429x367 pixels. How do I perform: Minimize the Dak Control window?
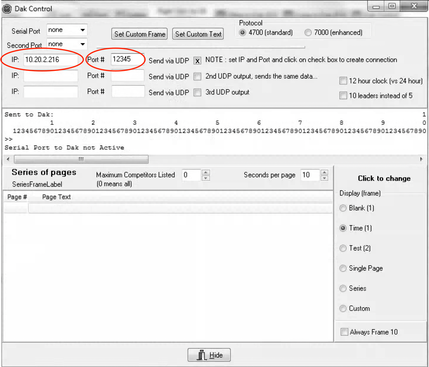tap(376, 6)
